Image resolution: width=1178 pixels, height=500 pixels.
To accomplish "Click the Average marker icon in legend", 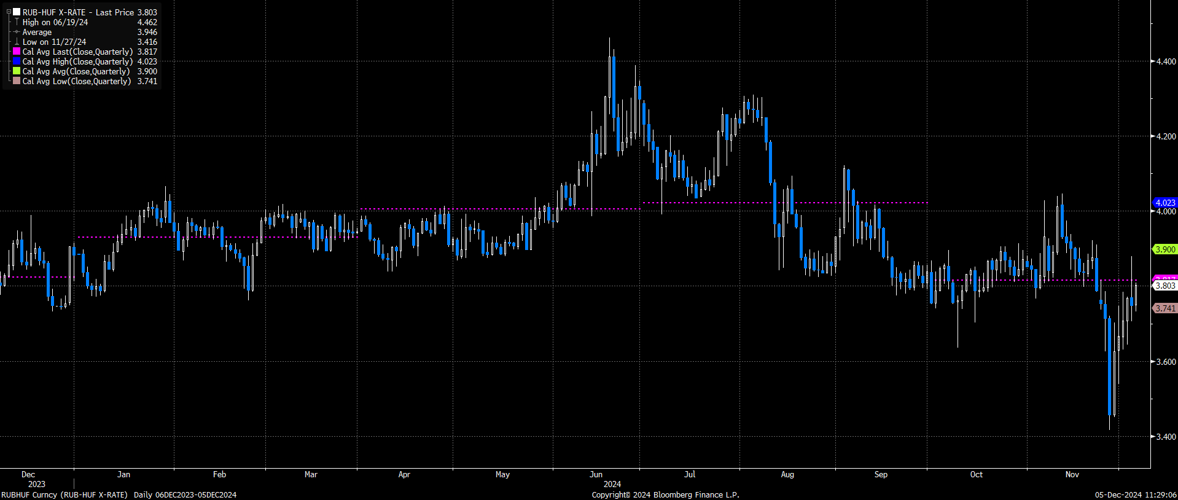I will pos(17,32).
